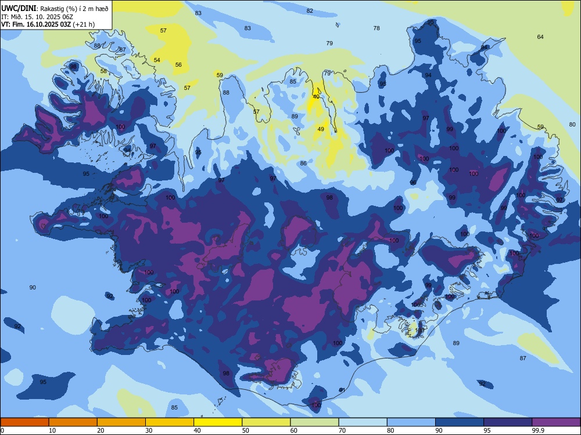Viewport: 581px width, 435px height.
Task: Click the legend tick label '0'
Action: (2, 430)
